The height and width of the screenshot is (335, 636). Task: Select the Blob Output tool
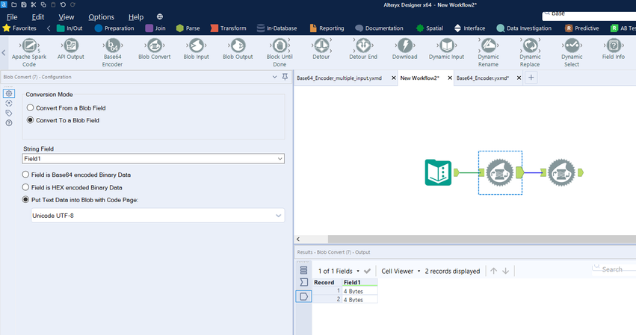point(238,49)
